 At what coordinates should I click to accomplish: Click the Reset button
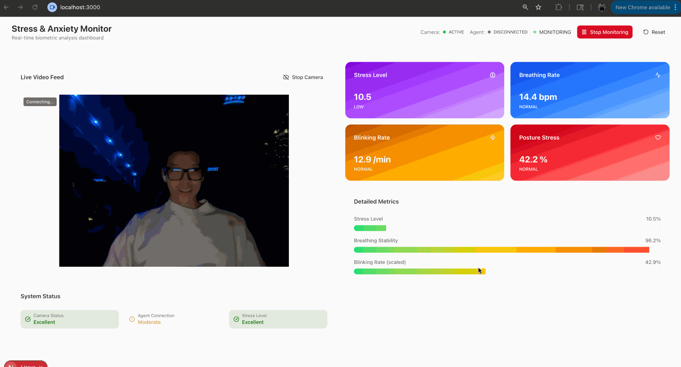pyautogui.click(x=654, y=32)
